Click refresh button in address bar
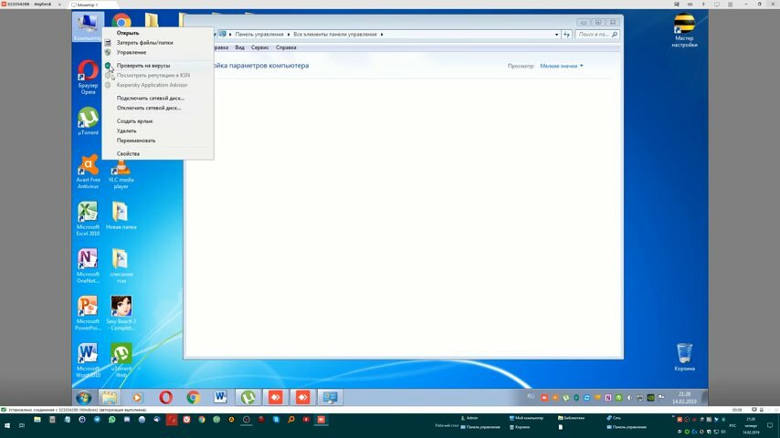 click(566, 35)
